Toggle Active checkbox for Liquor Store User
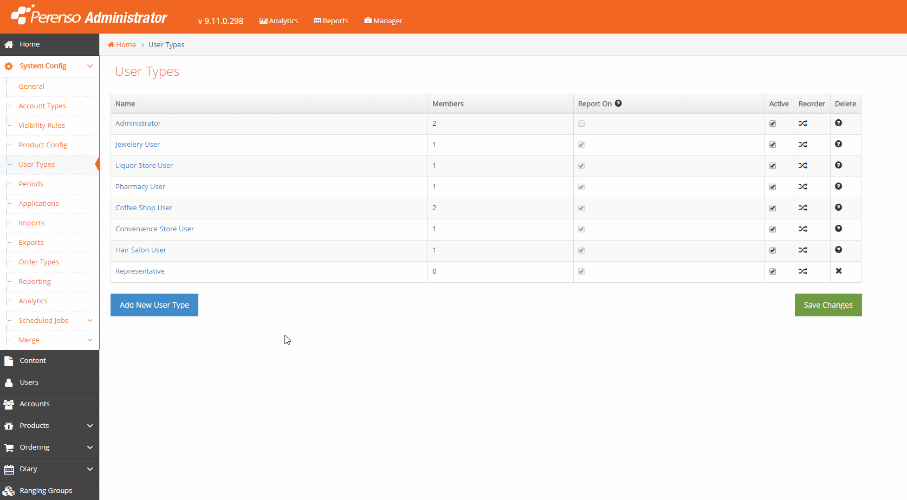Screen dimensions: 907x500 pyautogui.click(x=773, y=166)
